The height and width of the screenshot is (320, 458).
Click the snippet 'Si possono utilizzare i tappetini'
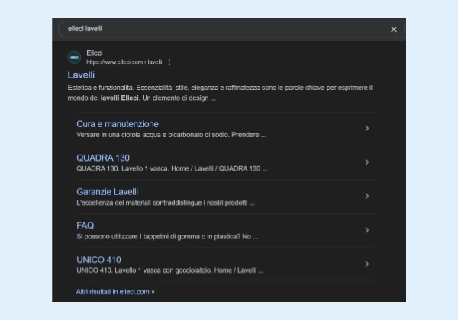[123, 237]
